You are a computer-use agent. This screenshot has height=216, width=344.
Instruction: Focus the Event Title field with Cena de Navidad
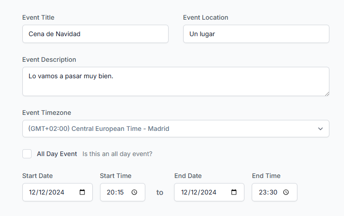pos(95,34)
